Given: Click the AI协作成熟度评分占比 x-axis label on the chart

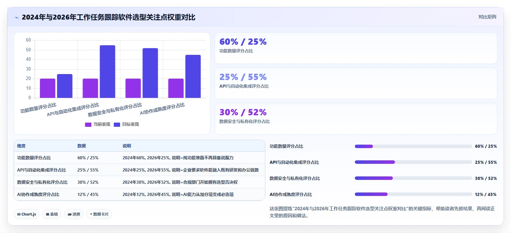Looking at the screenshot, I should pos(162,109).
